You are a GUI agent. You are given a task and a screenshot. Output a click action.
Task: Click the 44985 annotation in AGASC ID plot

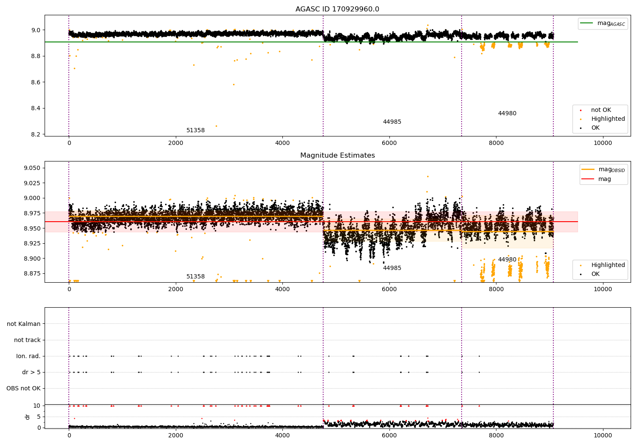(392, 122)
